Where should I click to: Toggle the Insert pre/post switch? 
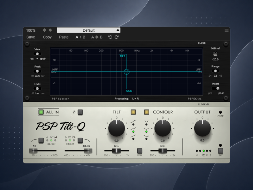coord(215,88)
